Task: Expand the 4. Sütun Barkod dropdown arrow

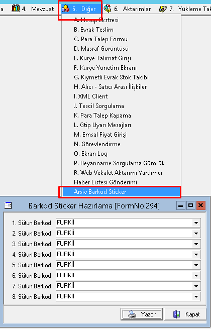Action: (x=196, y=255)
